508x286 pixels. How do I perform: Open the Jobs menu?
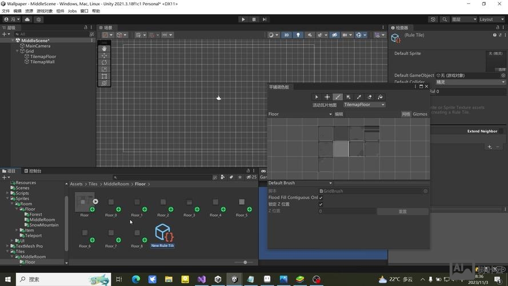[72, 11]
